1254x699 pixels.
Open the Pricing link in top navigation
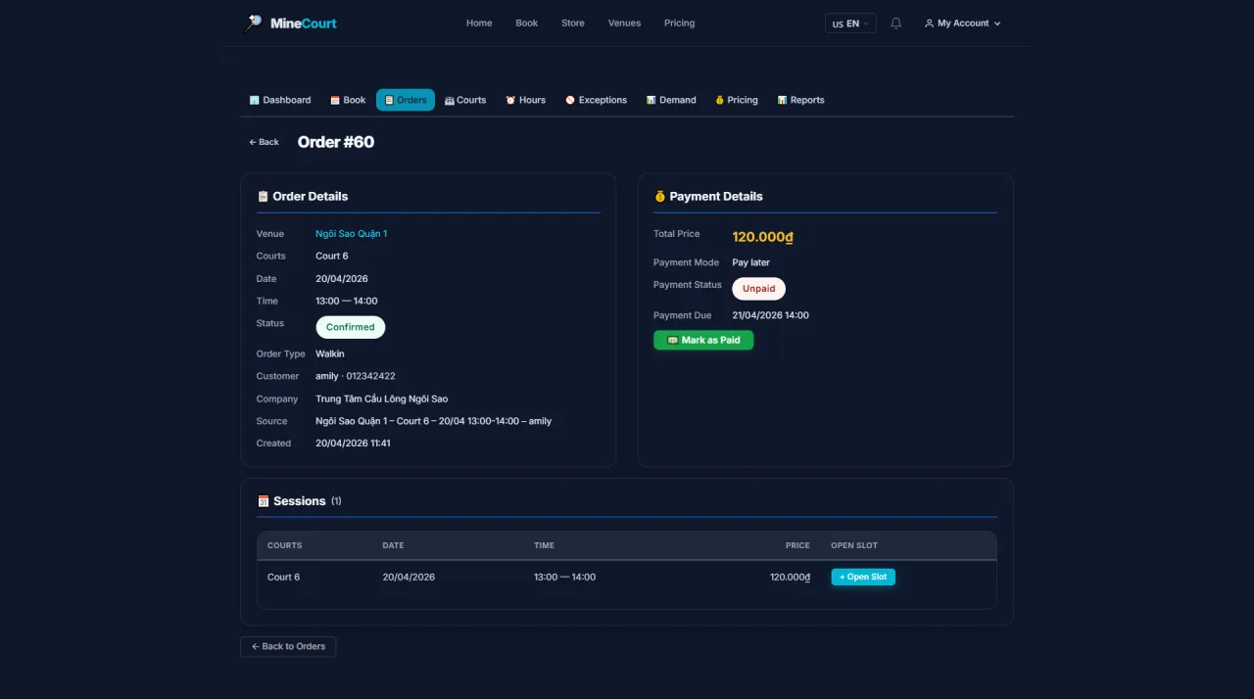coord(679,23)
